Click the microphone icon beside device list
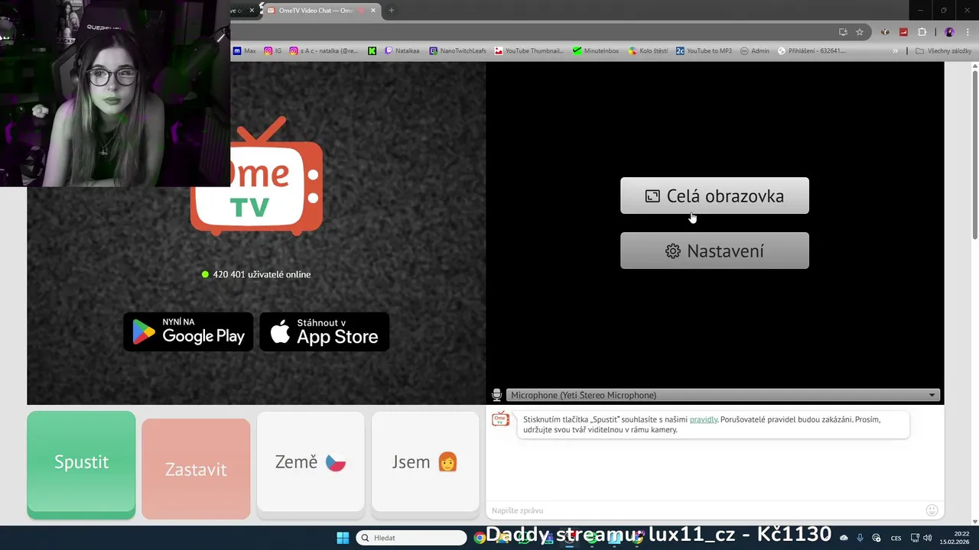Viewport: 979px width, 550px height. pyautogui.click(x=496, y=395)
